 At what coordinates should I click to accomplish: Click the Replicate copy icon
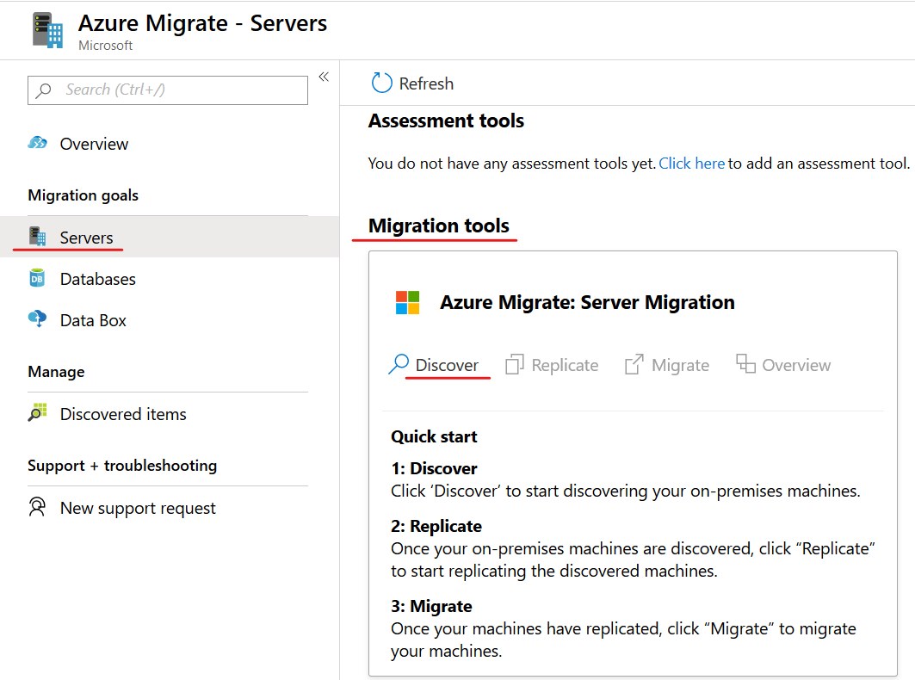click(515, 364)
